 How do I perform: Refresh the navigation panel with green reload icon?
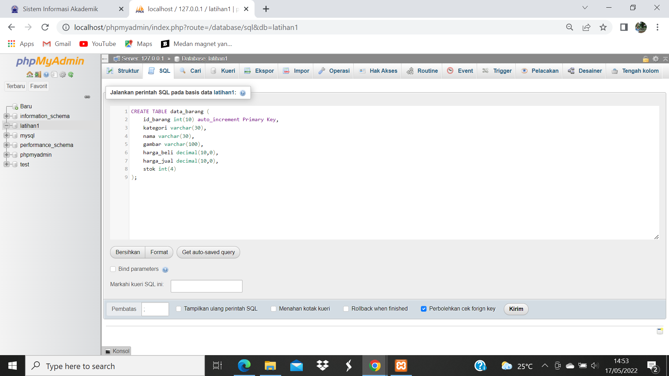(71, 75)
